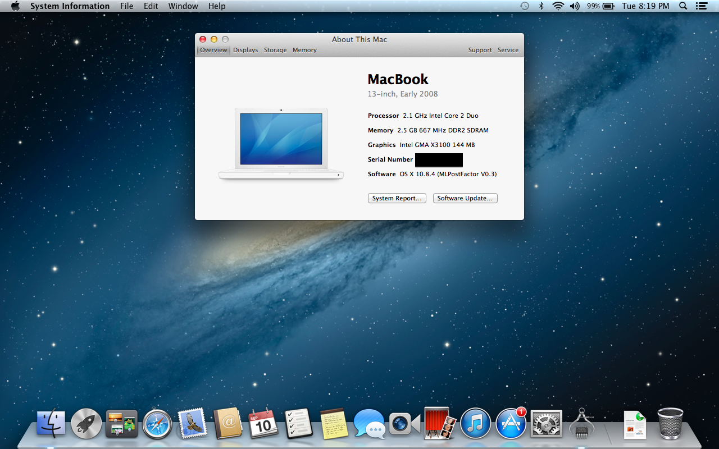Open Reminders checklist app
The width and height of the screenshot is (719, 449).
[x=298, y=424]
